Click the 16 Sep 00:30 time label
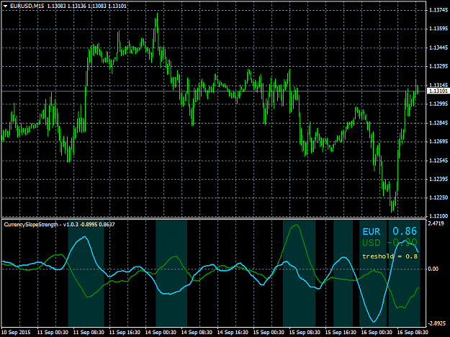This screenshot has width=450, height=337. (377, 333)
